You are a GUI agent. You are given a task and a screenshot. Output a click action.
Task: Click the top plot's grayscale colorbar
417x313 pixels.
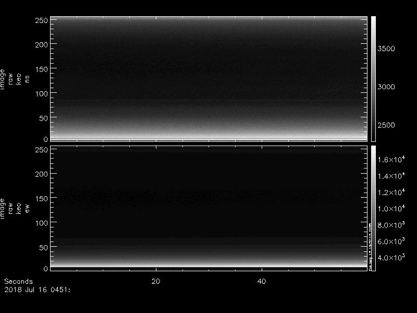click(373, 79)
